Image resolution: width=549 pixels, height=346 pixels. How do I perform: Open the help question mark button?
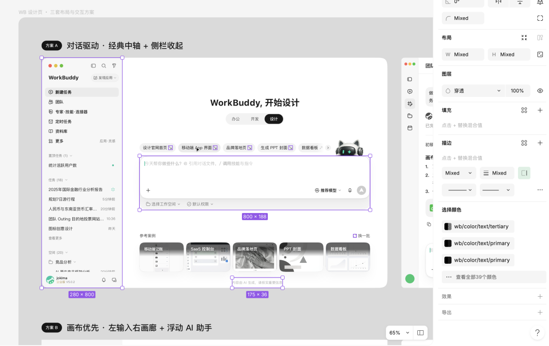click(537, 333)
